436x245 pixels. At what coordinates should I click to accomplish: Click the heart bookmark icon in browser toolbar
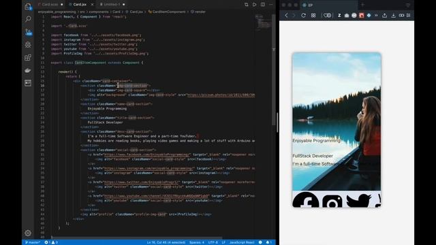328,15
